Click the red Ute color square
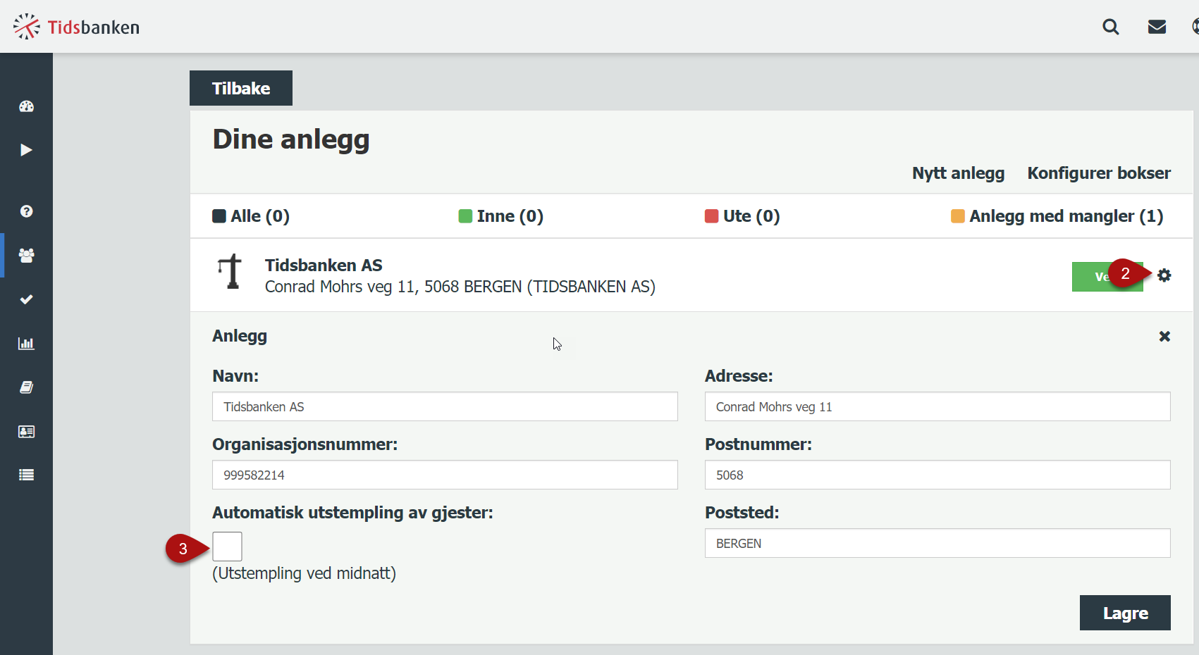Screen dimensions: 1199x655 pyautogui.click(x=712, y=216)
